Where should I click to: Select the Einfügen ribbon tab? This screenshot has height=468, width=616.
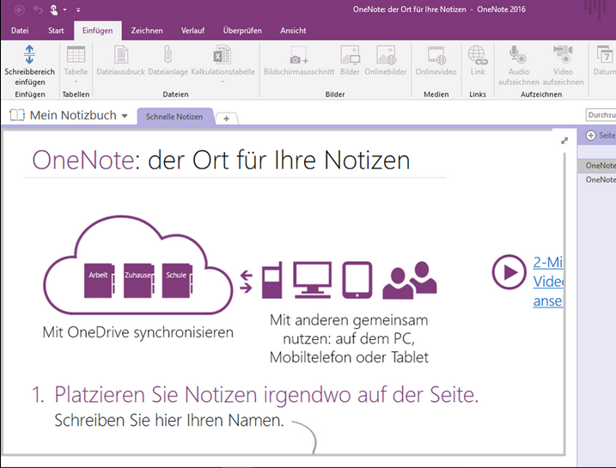click(x=97, y=30)
